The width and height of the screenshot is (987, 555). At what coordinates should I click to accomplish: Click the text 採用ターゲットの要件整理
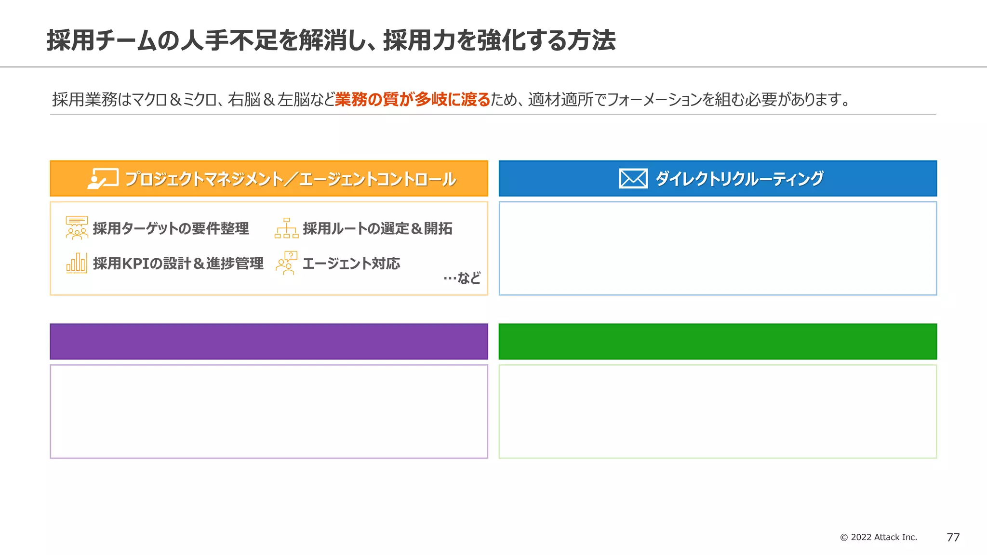(x=171, y=228)
